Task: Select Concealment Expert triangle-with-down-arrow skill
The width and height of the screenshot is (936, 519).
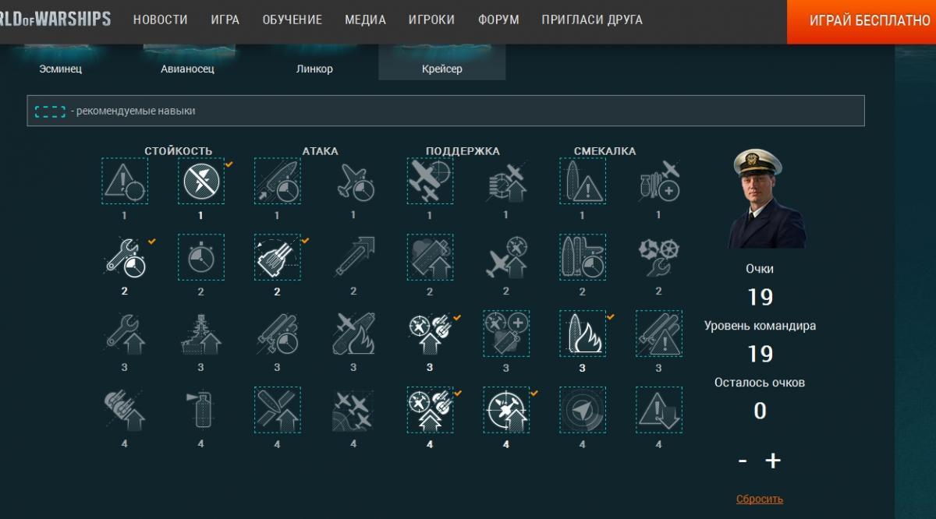Action: pyautogui.click(x=660, y=410)
